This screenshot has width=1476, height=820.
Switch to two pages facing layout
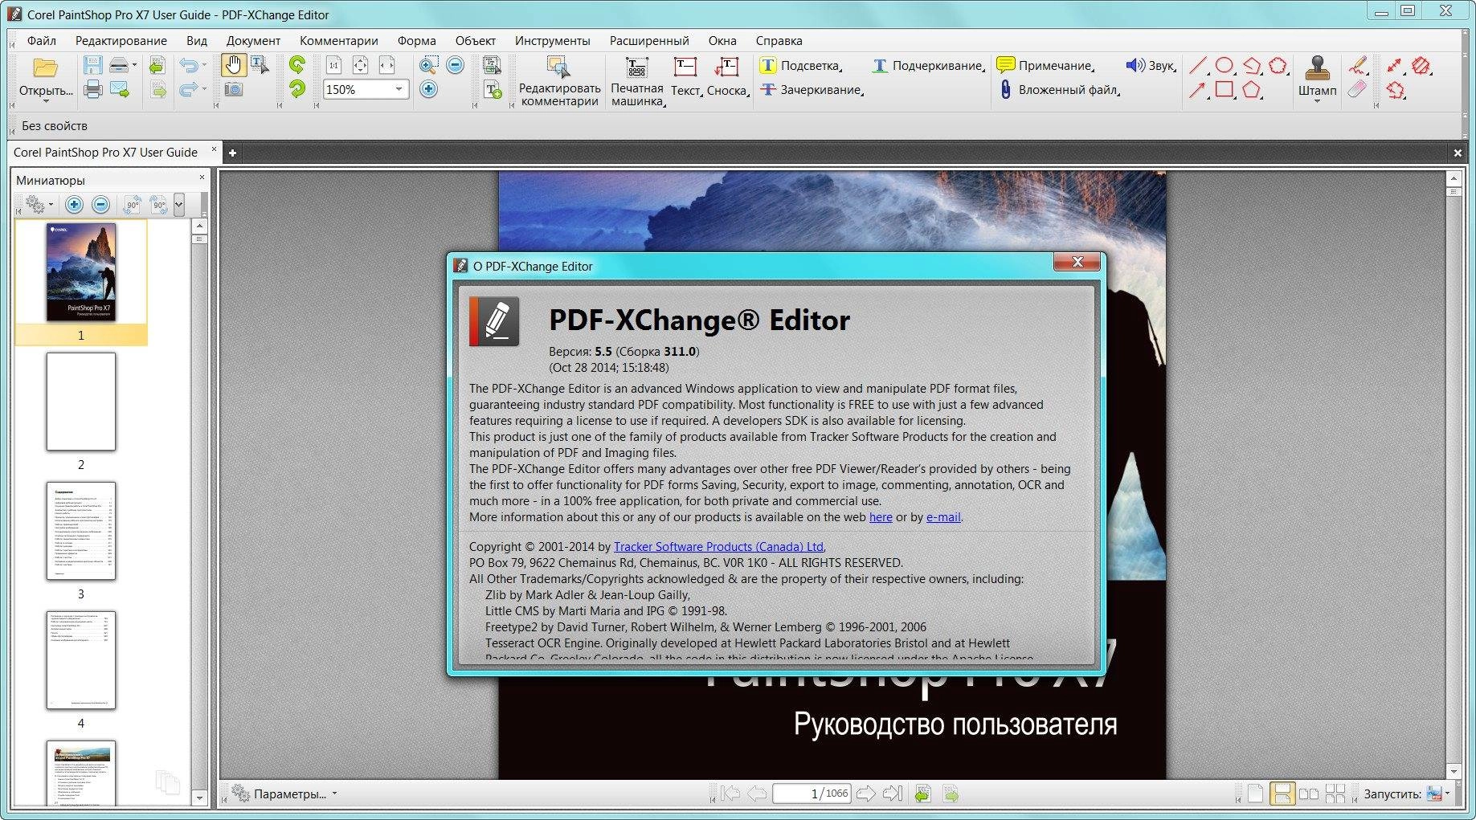pos(1309,793)
